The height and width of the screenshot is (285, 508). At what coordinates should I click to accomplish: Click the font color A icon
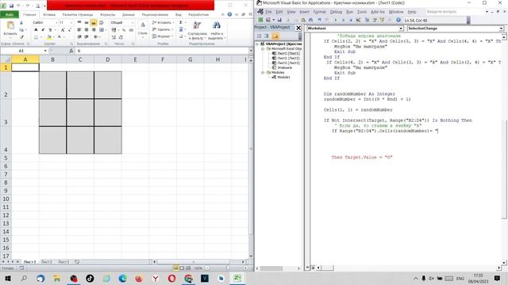point(60,37)
